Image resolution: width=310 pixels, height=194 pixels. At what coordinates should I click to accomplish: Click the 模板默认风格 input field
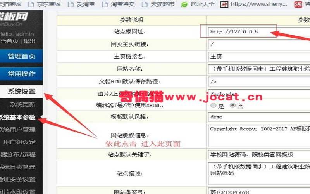click(259, 117)
